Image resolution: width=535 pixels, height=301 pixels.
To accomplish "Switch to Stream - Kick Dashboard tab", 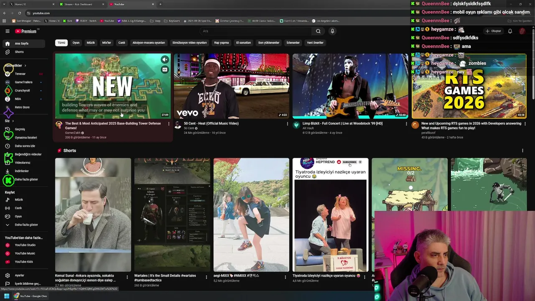I will click(x=82, y=4).
